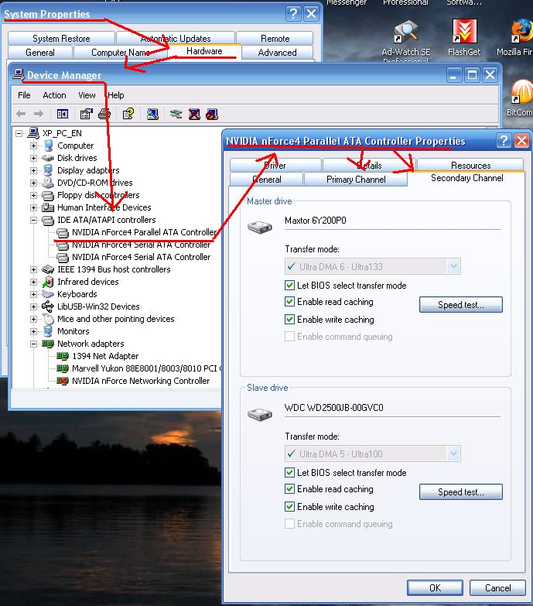Collapse the XP_PC_EN root node

pos(19,133)
